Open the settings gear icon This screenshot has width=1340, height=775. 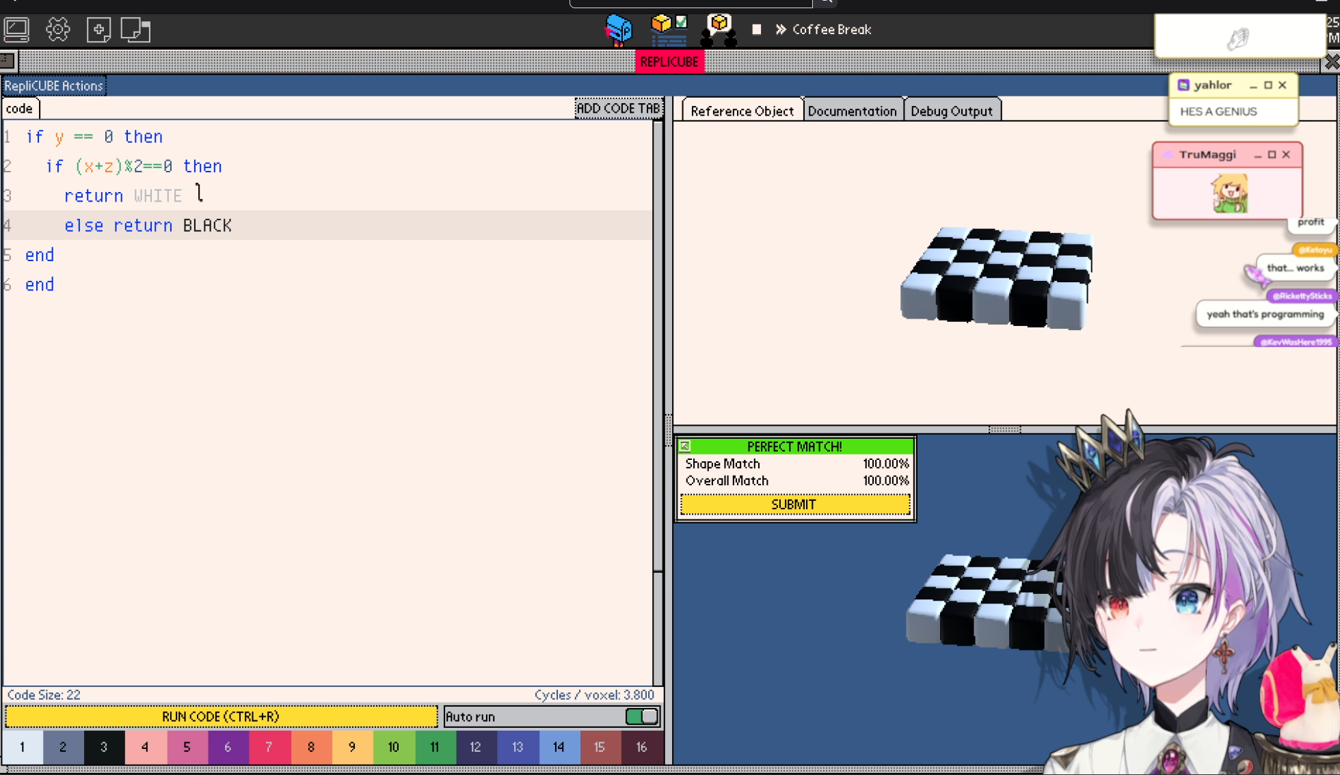pos(58,29)
